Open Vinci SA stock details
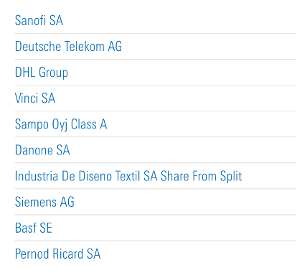The width and height of the screenshot is (297, 273). tap(35, 98)
